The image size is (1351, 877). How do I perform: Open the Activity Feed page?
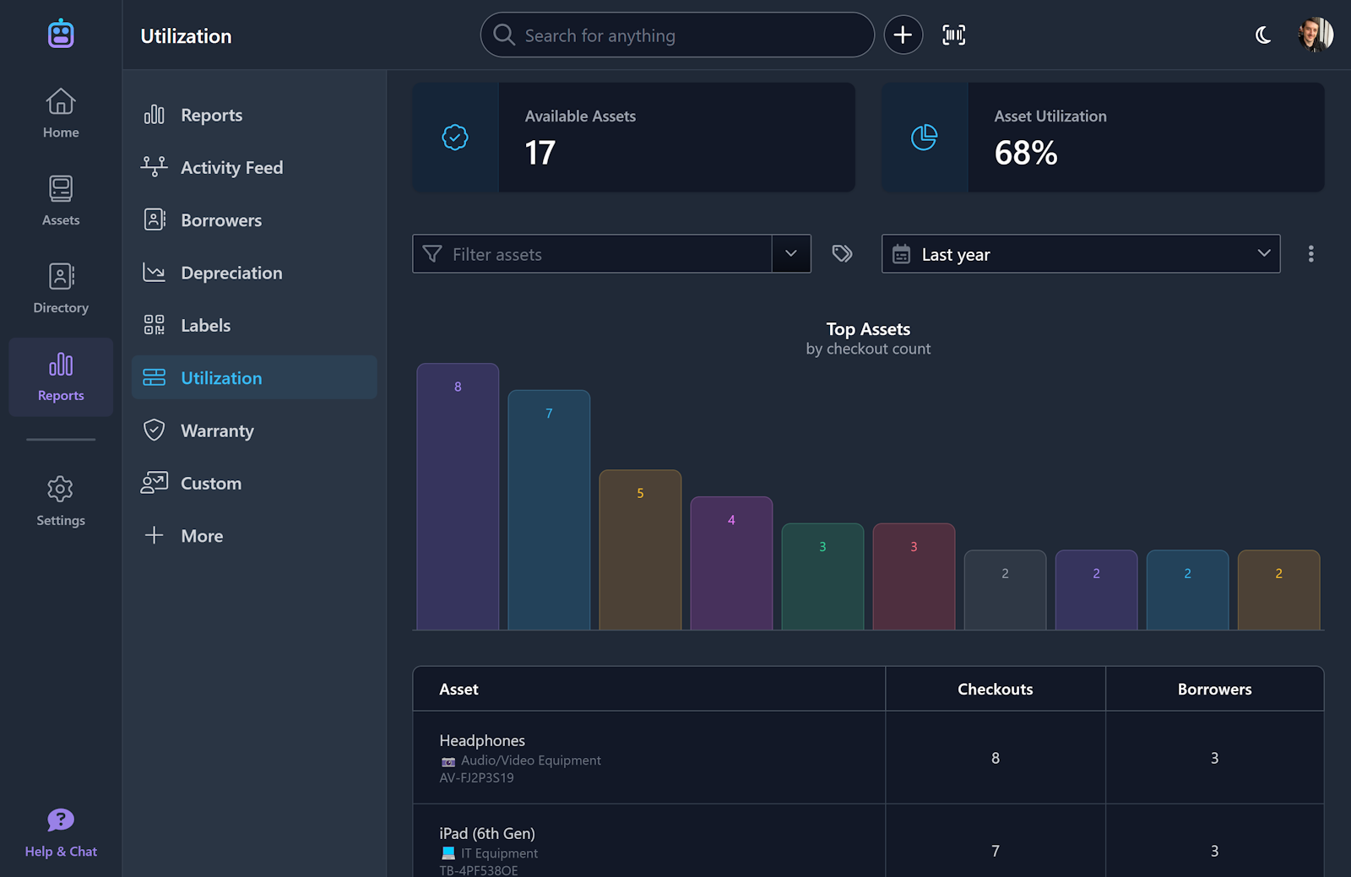click(254, 167)
